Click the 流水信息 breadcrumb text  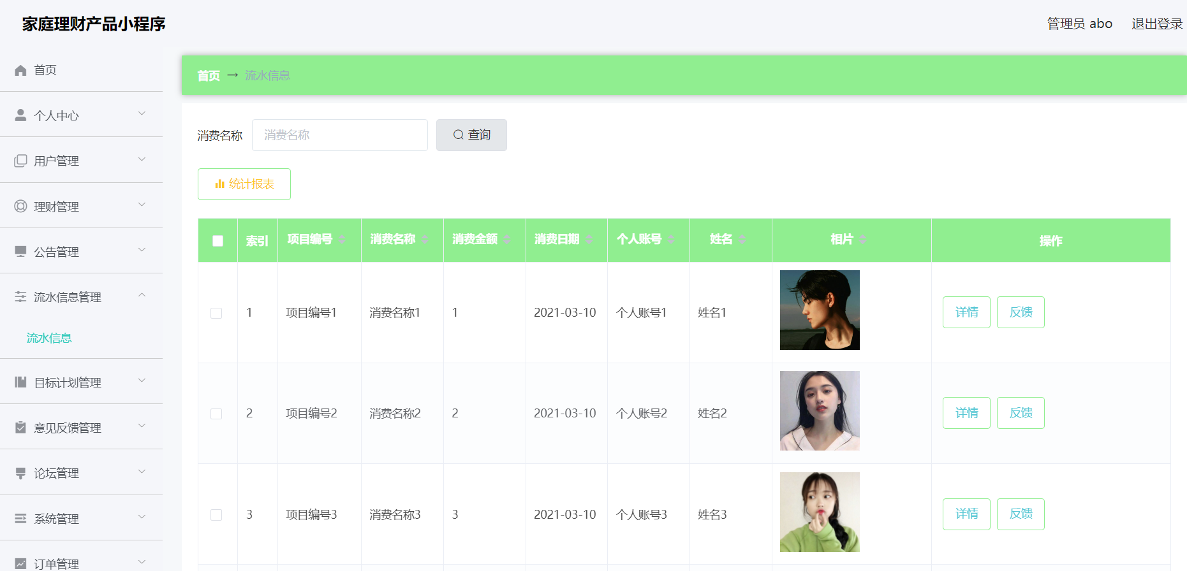[x=267, y=76]
